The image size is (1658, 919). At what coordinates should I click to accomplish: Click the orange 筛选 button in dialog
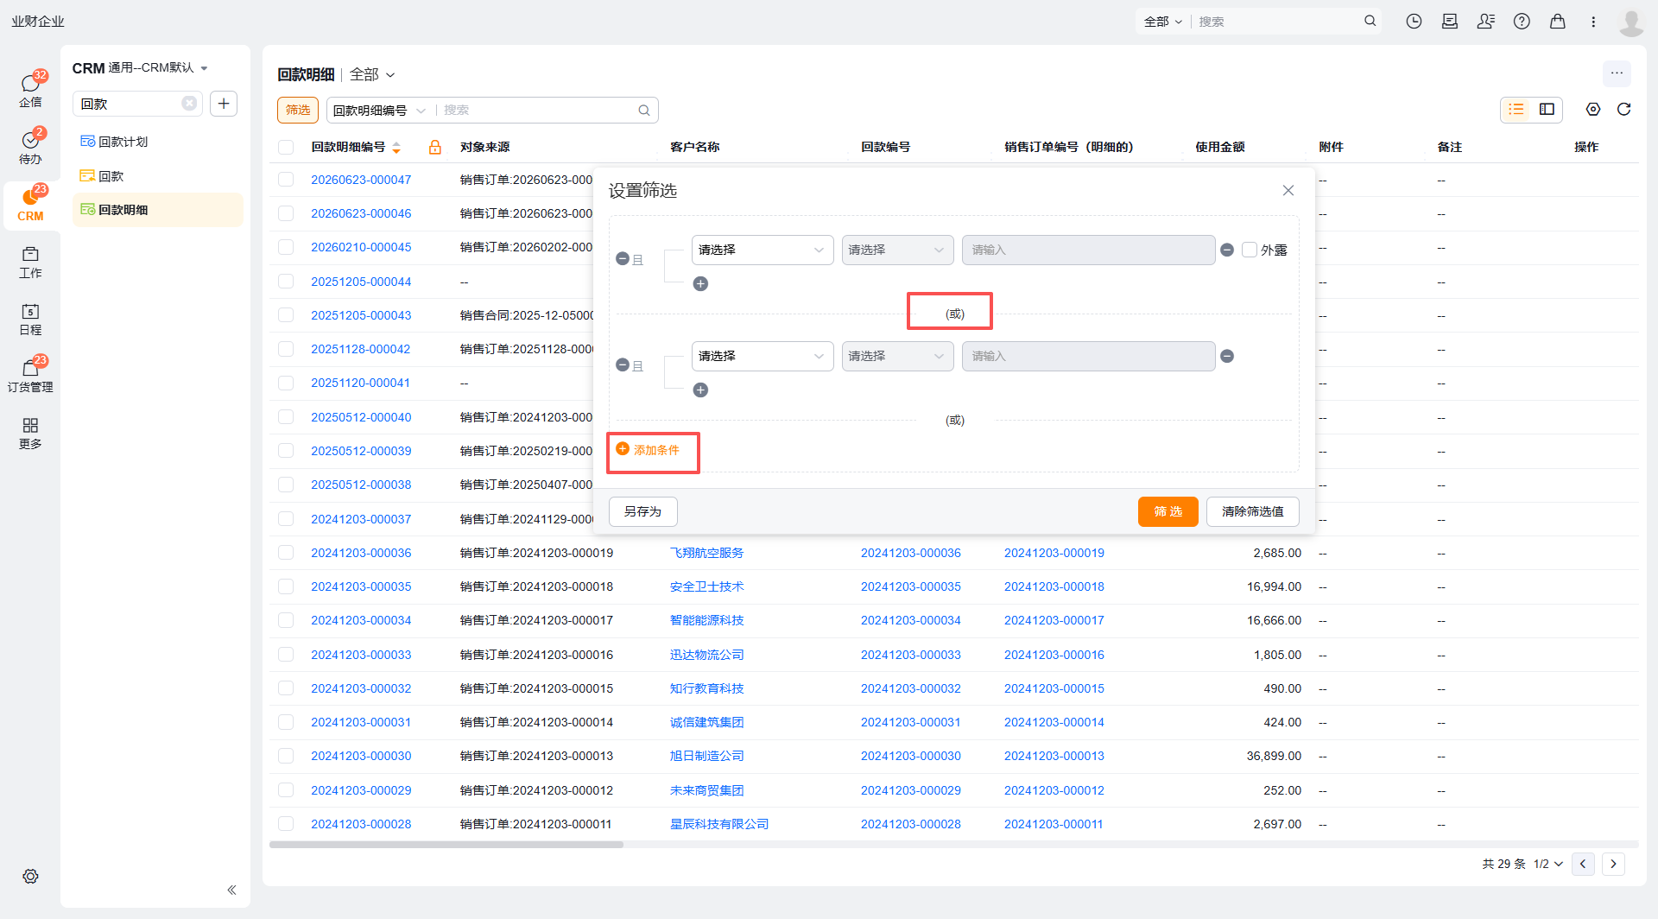point(1168,511)
